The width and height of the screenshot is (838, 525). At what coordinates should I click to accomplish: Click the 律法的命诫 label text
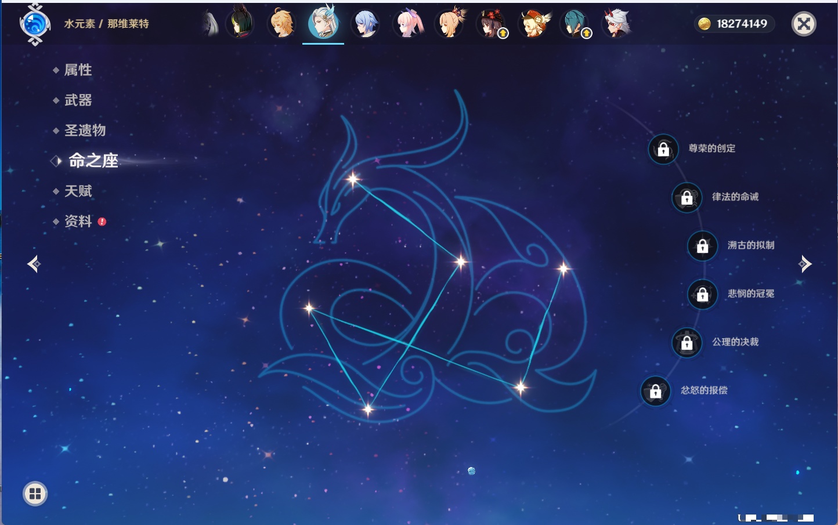[735, 197]
